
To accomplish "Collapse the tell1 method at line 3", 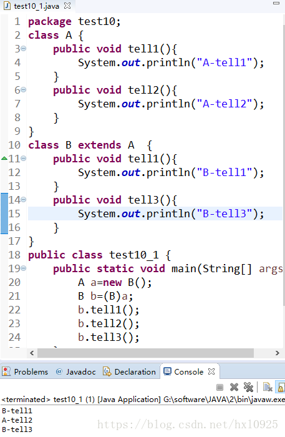I will click(24, 49).
